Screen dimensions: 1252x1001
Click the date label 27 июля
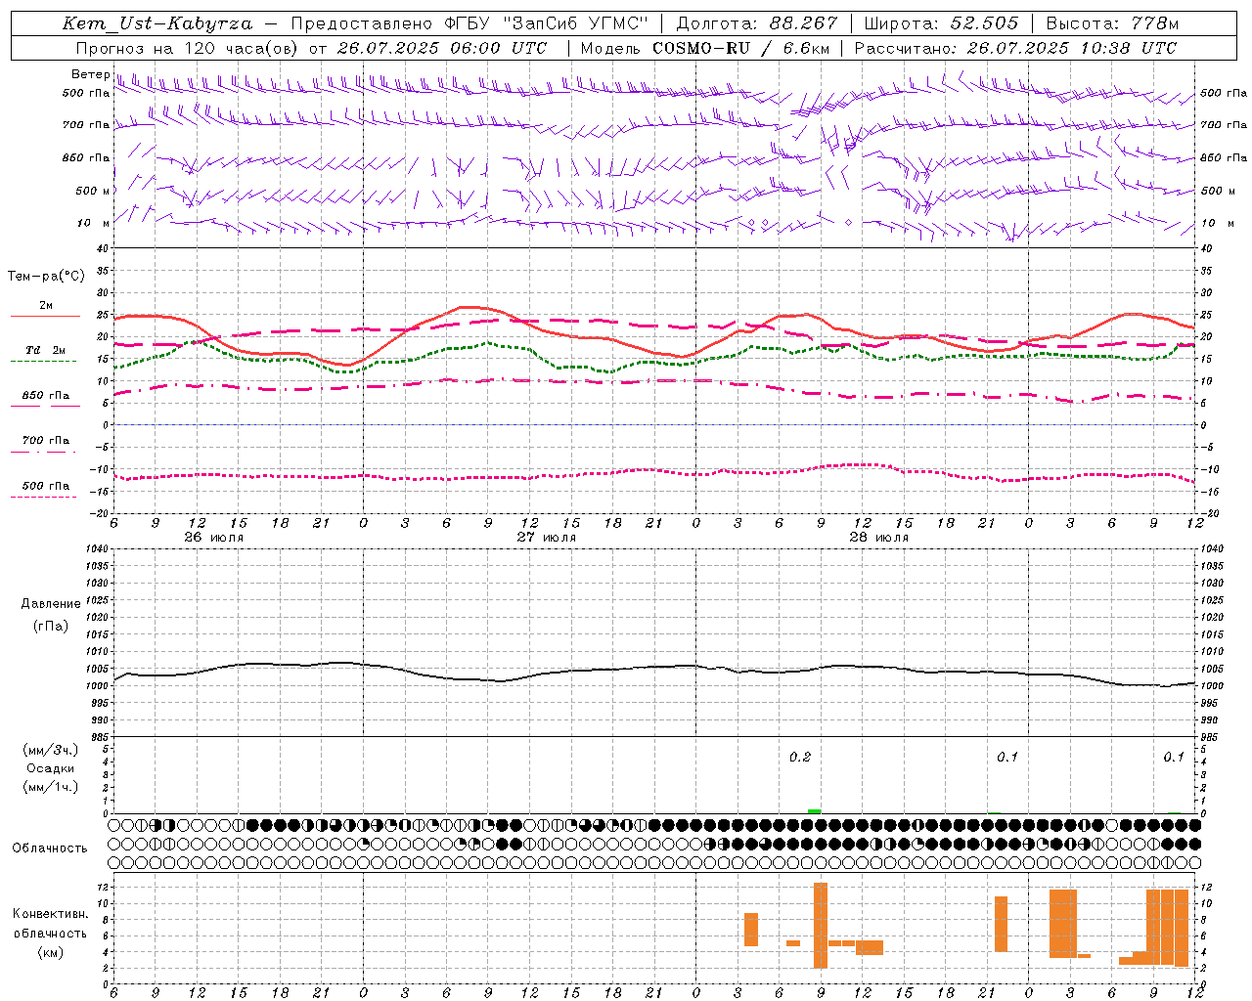547,538
